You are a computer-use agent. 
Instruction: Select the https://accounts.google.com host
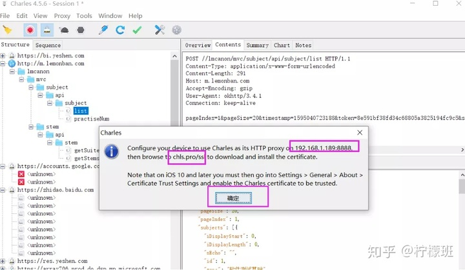pyautogui.click(x=58, y=166)
